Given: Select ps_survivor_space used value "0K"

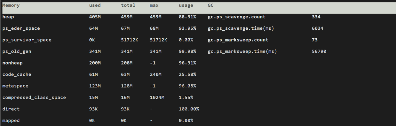Looking at the screenshot, I should click(92, 40).
